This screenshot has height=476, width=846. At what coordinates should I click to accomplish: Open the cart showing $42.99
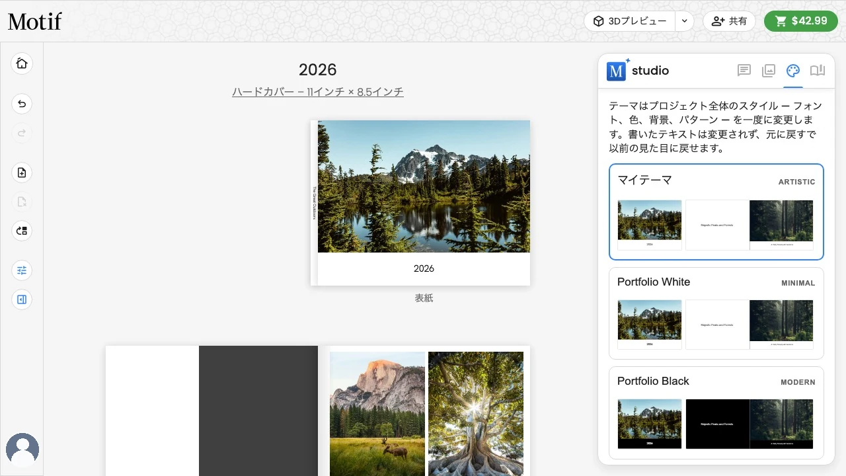point(801,21)
